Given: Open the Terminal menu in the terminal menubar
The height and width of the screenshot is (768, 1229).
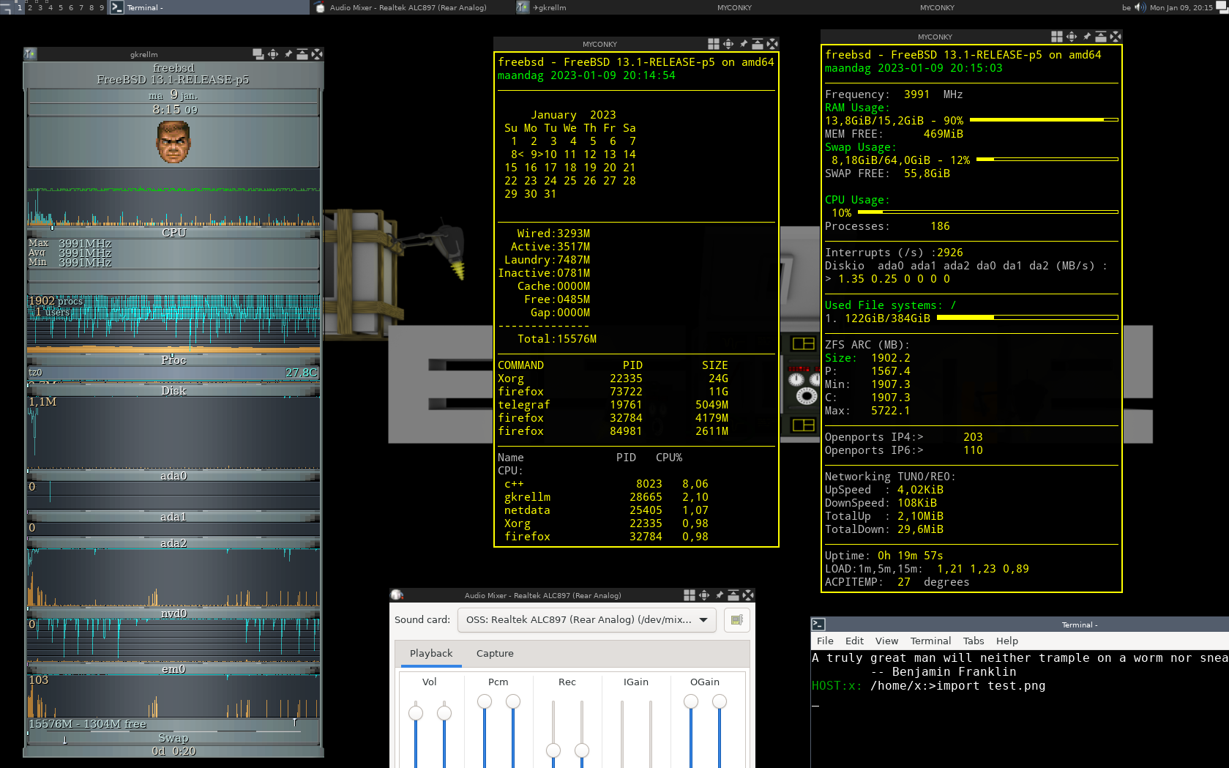Looking at the screenshot, I should point(930,641).
